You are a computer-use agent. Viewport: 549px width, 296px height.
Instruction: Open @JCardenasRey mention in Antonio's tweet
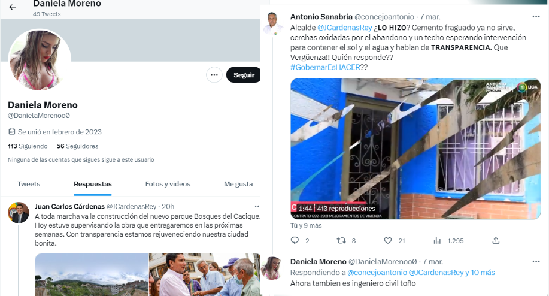pyautogui.click(x=344, y=28)
